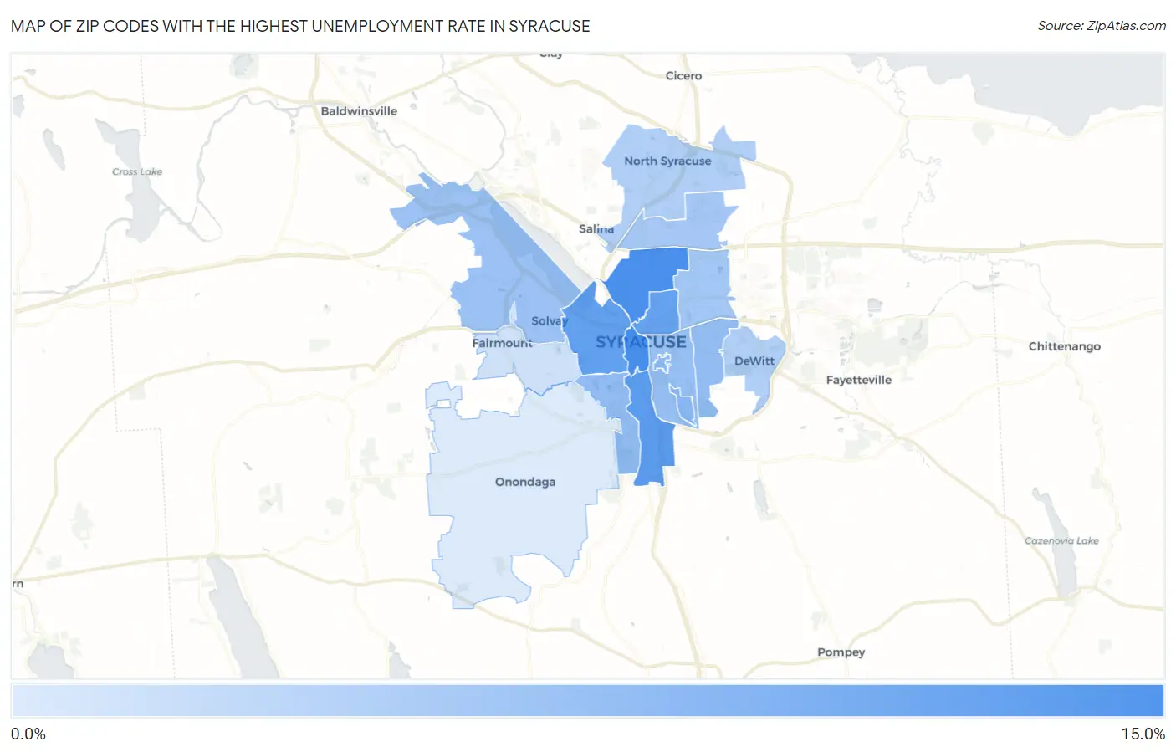Click the North Syracuse map label
Viewport: 1176px width, 752px height.
pos(667,161)
